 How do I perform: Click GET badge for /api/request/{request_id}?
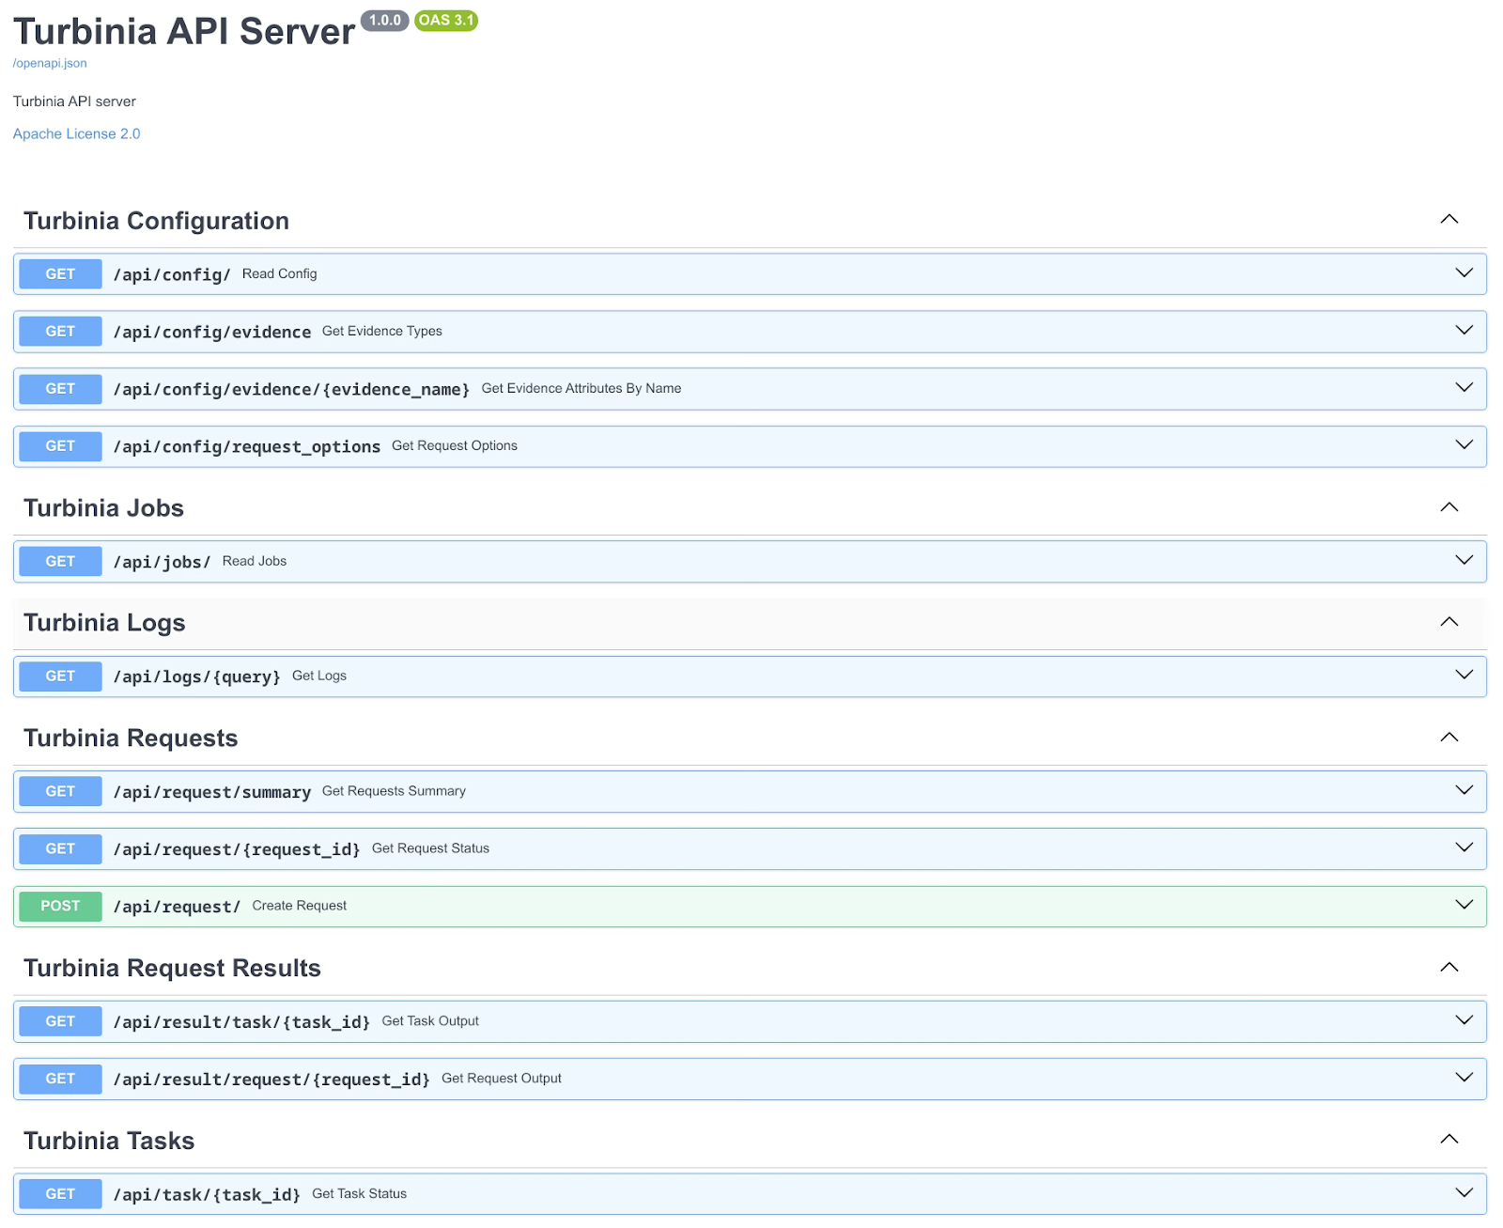point(60,849)
